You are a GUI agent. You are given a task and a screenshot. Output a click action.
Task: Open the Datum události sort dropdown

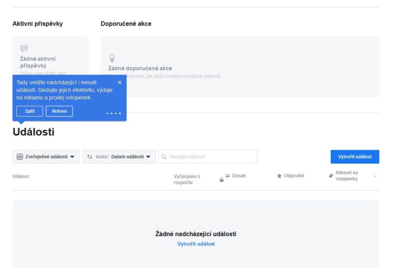click(119, 157)
